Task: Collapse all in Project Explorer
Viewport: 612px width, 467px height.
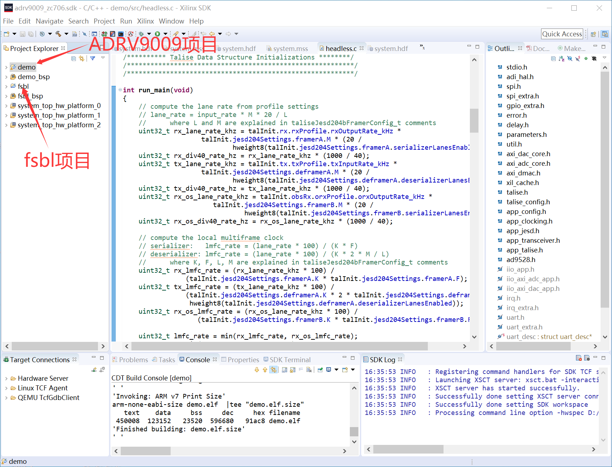Action: tap(73, 58)
